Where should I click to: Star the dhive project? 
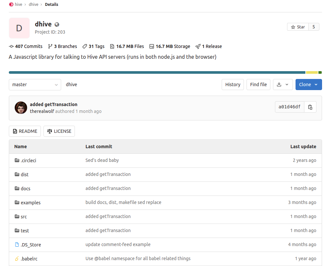pyautogui.click(x=298, y=27)
